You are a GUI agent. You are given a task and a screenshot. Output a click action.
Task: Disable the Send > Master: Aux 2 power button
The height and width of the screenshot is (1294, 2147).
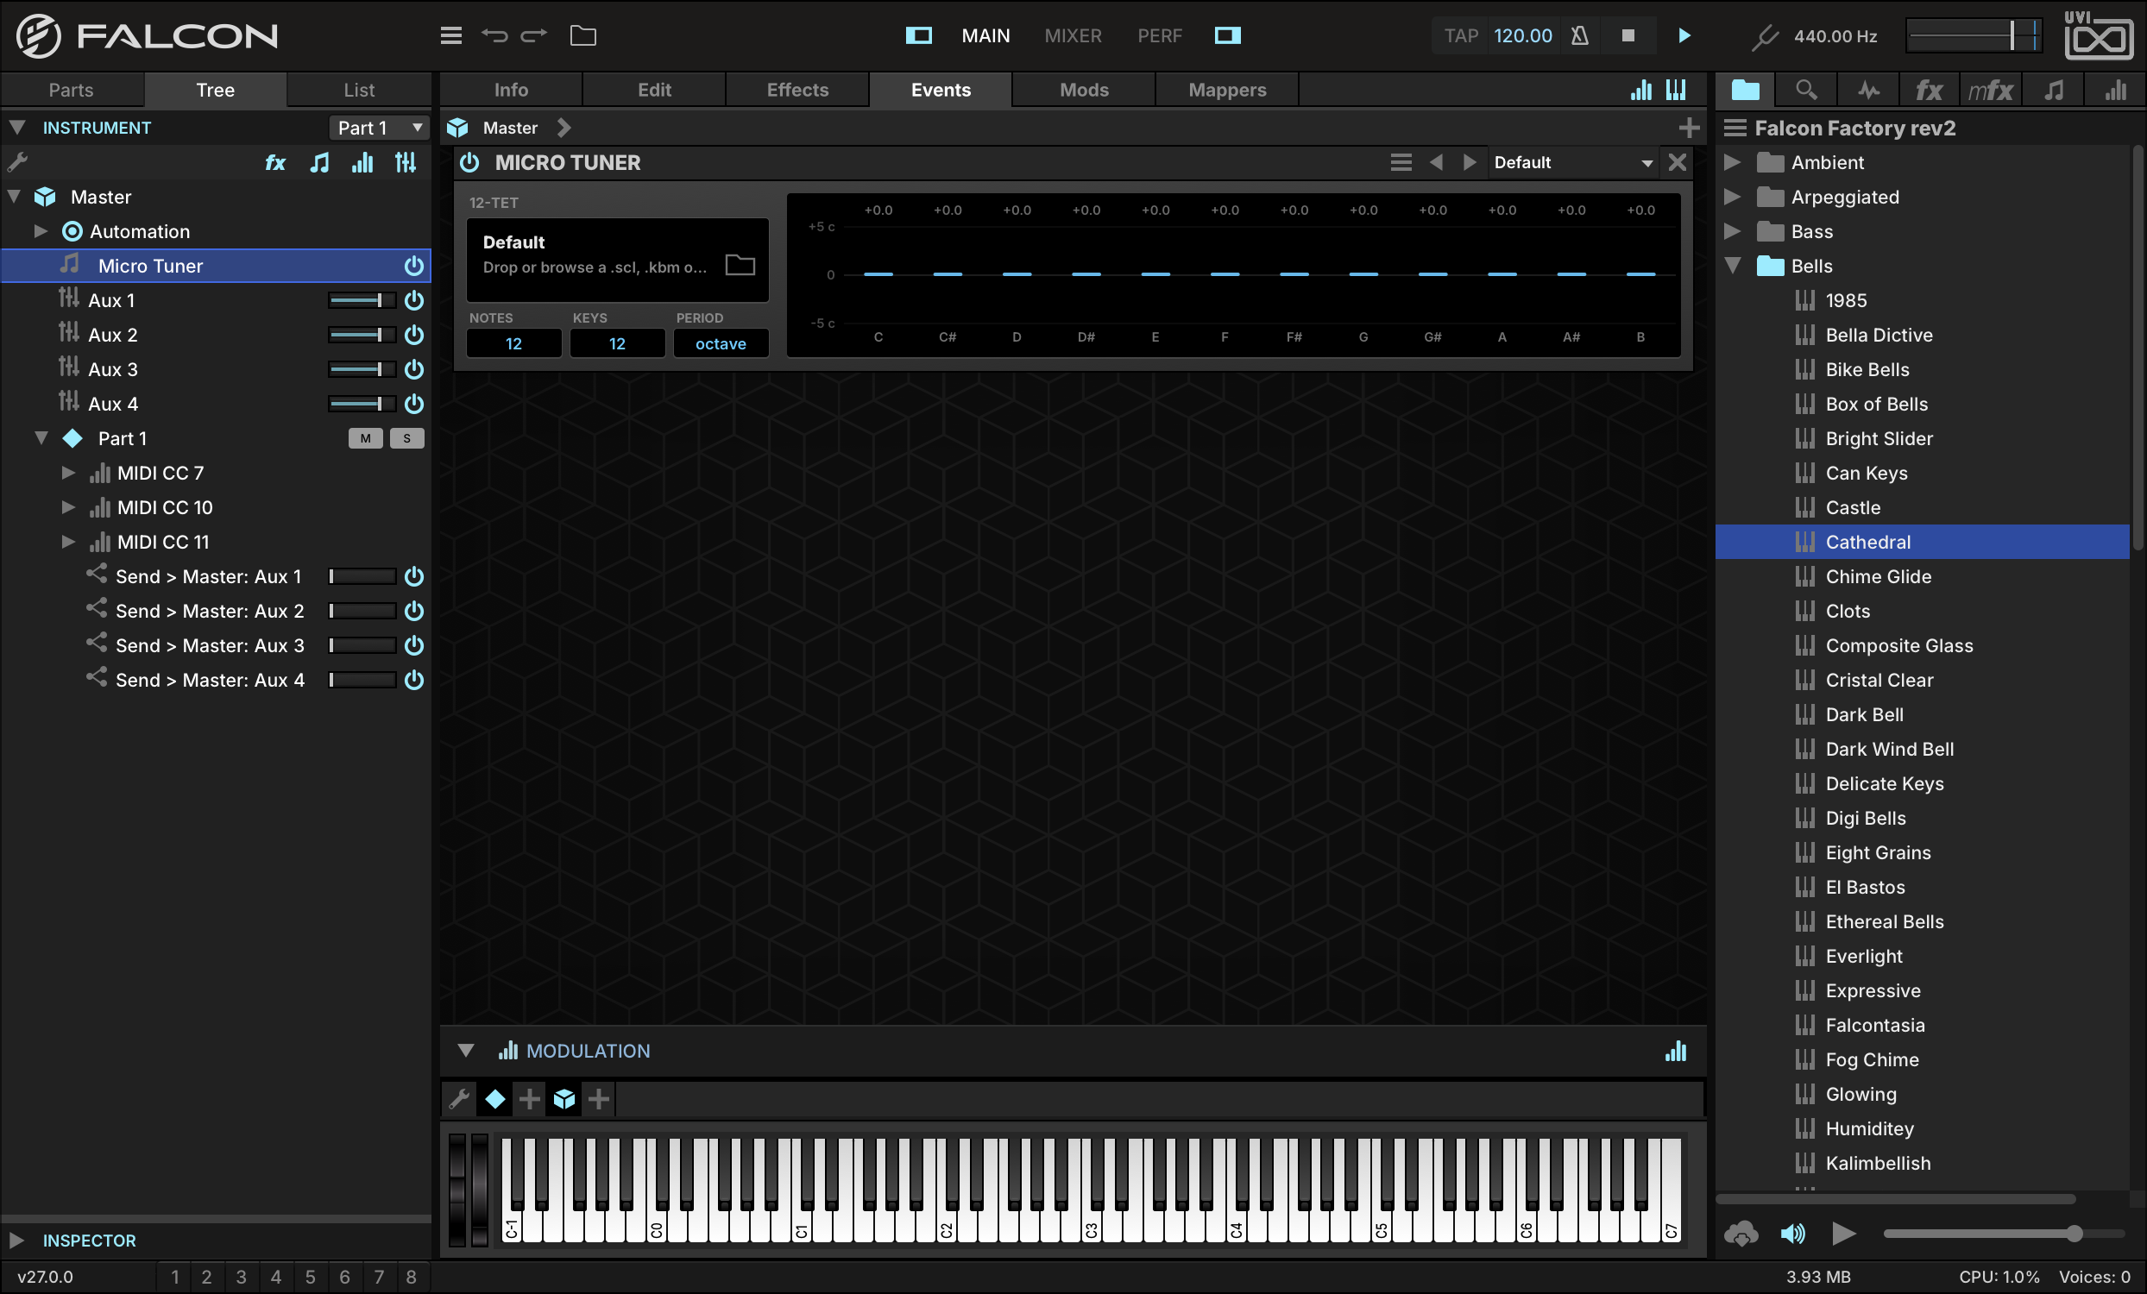414,612
